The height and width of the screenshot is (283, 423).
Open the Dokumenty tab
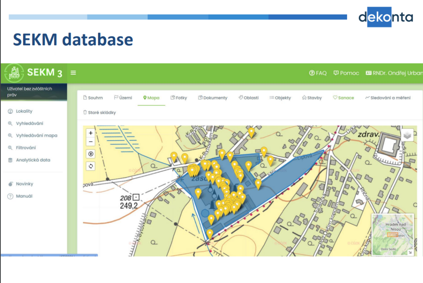click(x=212, y=98)
